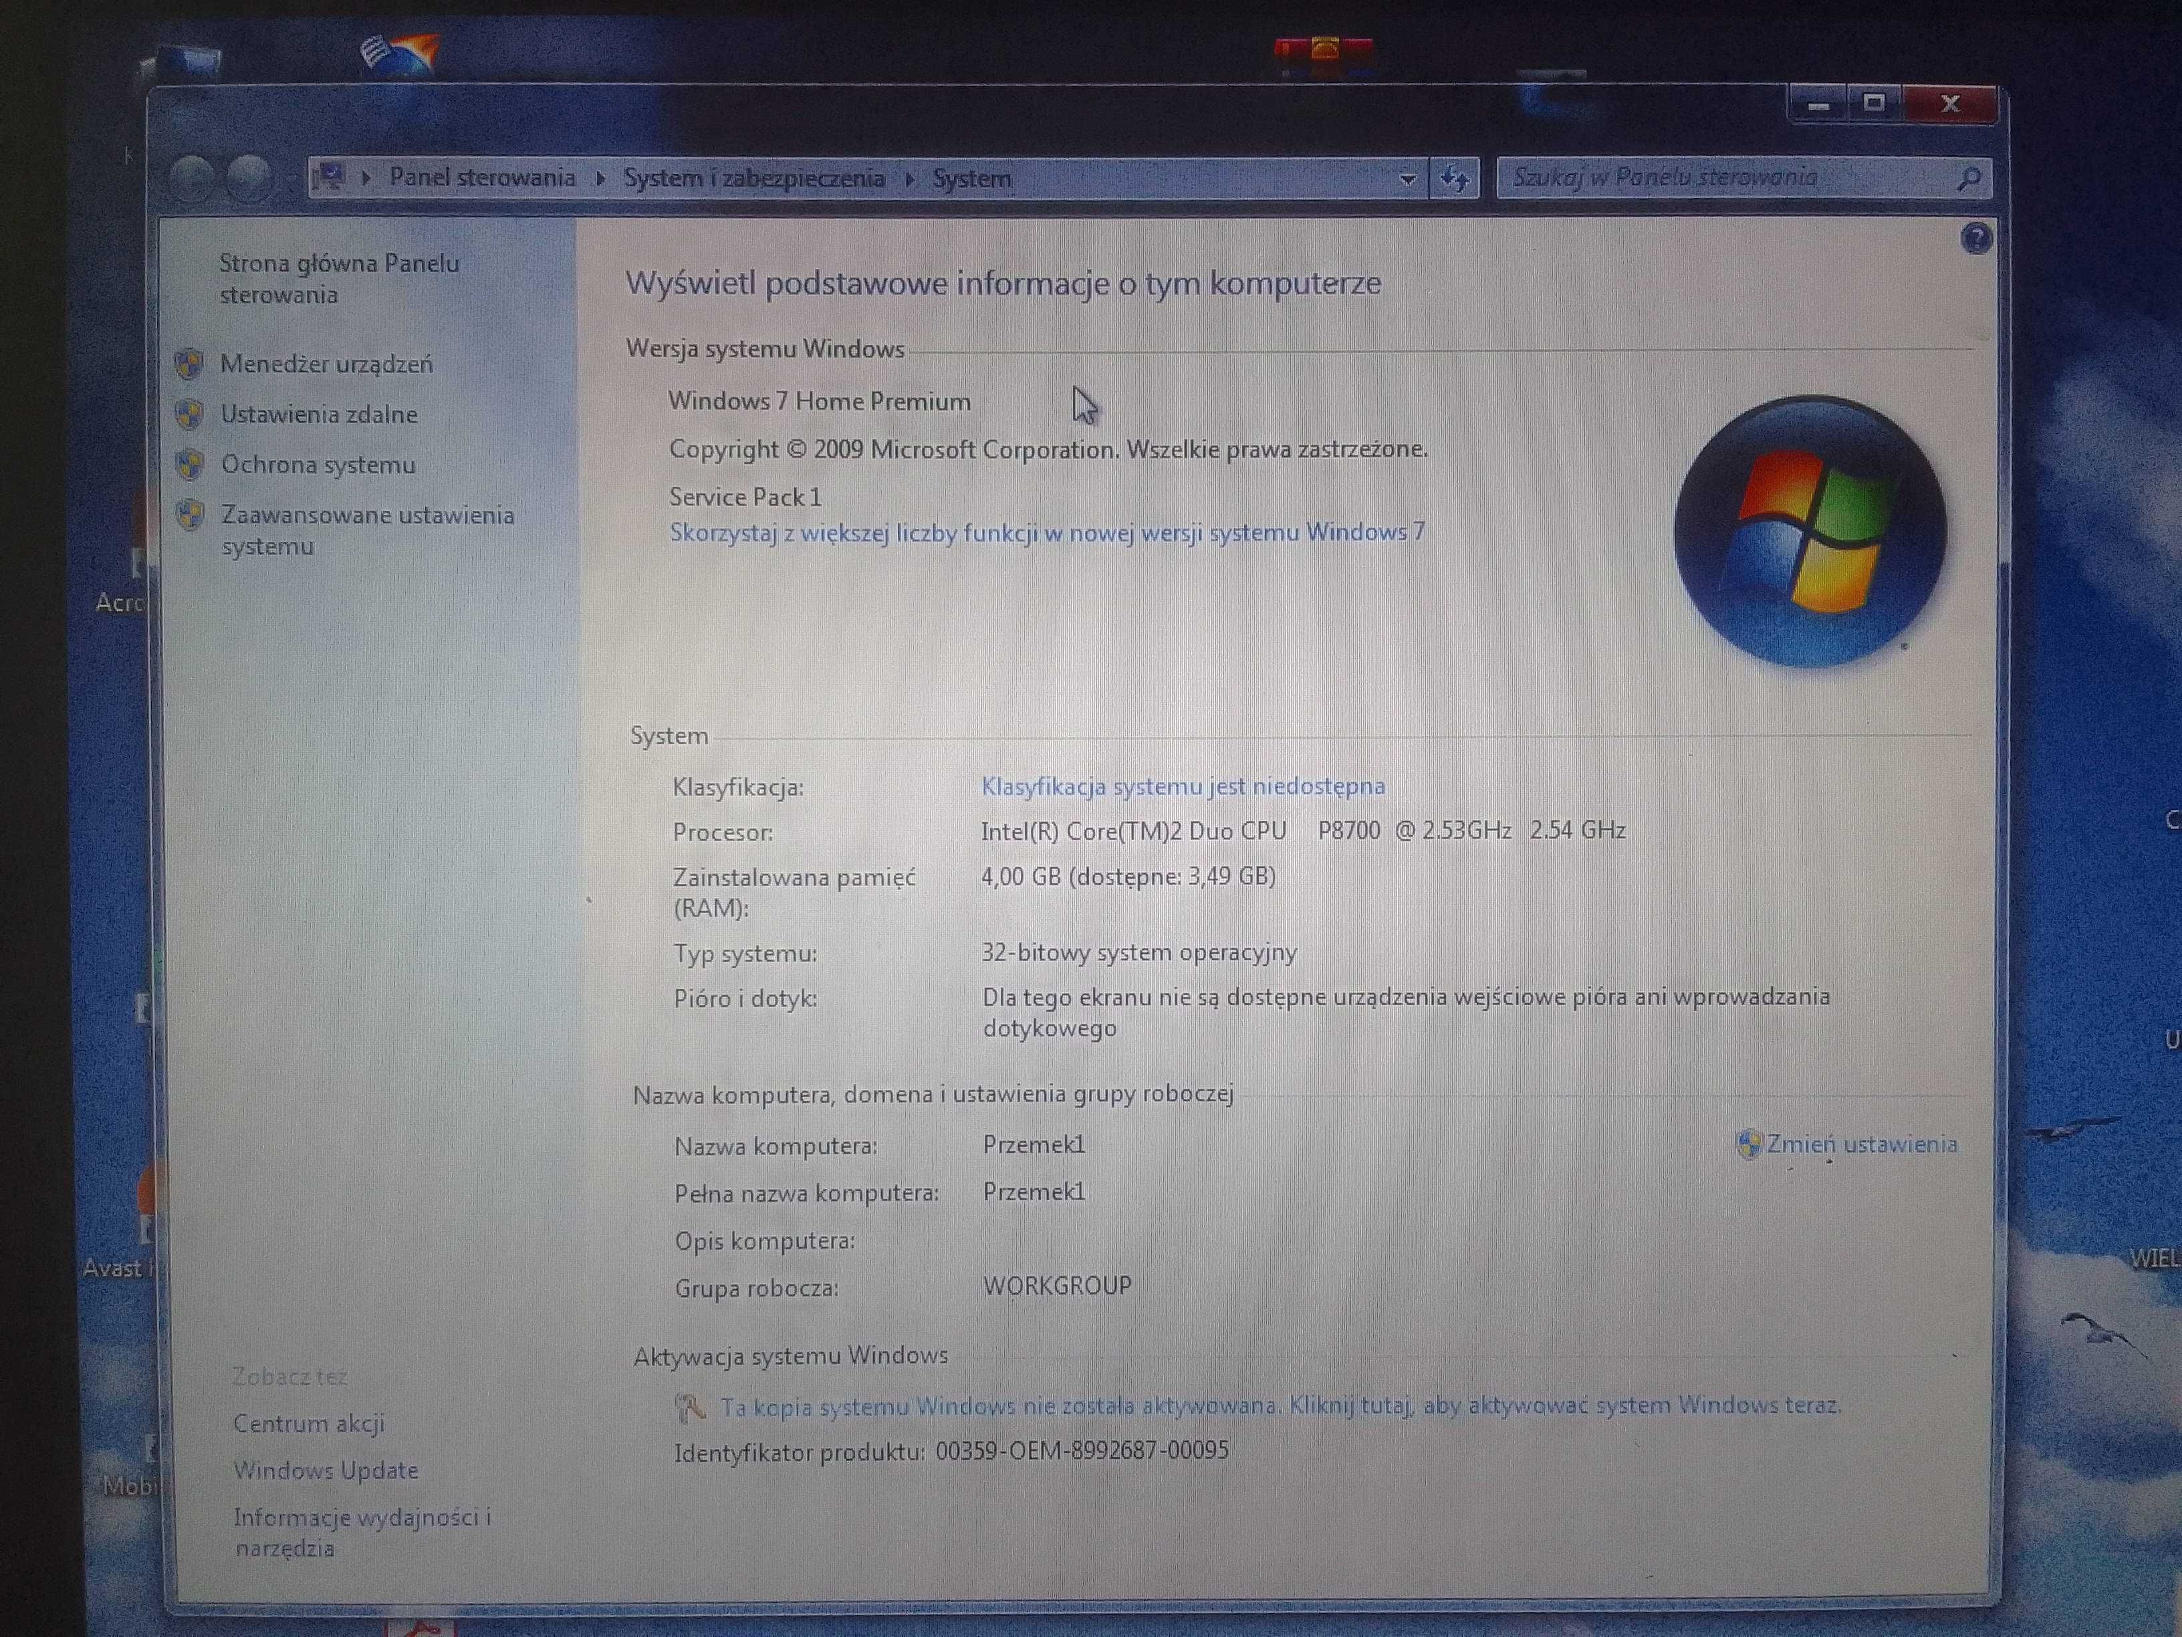Select the product ID 00359-OEM-8992687-00095
2182x1637 pixels.
[x=1082, y=1450]
